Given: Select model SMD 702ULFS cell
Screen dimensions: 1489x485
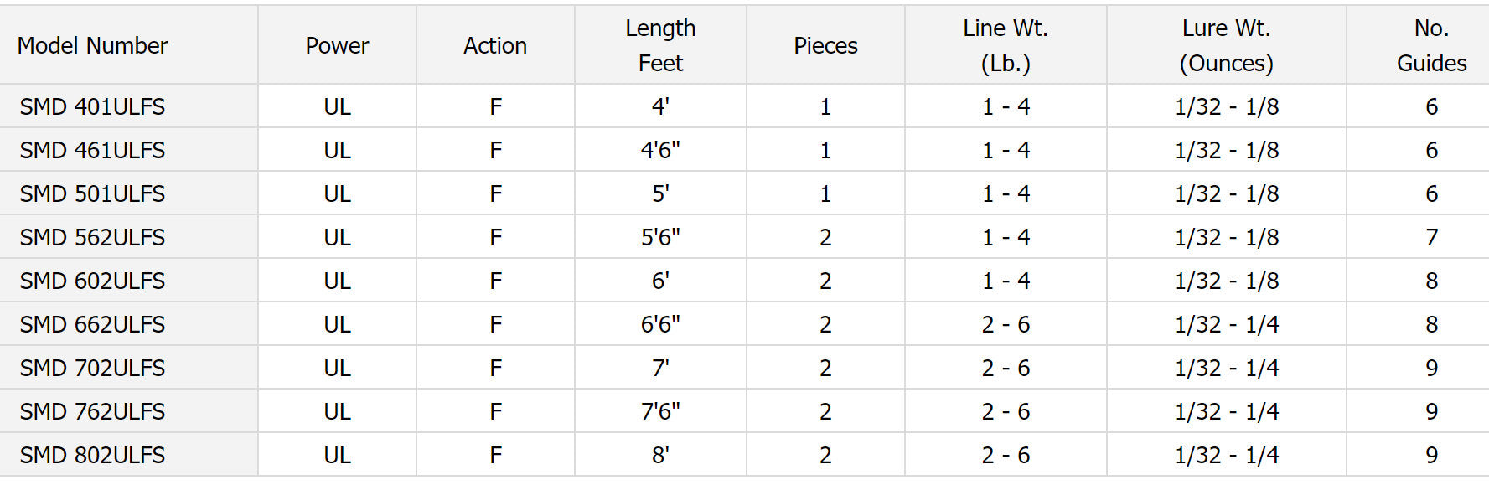Looking at the screenshot, I should point(92,368).
